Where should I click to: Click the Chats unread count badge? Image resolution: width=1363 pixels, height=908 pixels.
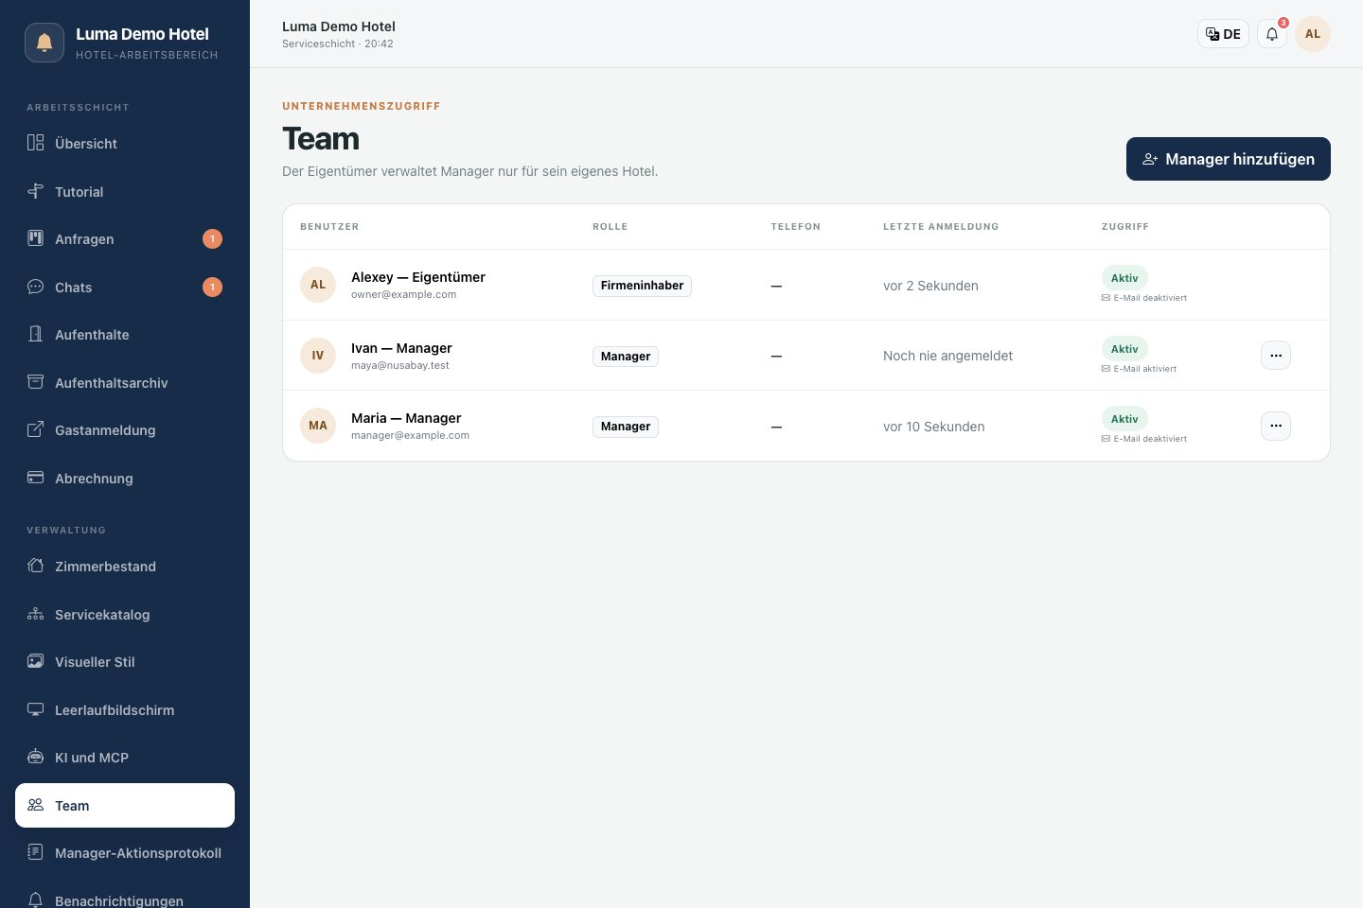[x=212, y=287]
